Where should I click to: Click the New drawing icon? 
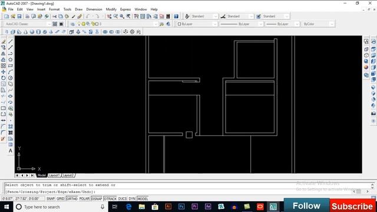click(6, 16)
